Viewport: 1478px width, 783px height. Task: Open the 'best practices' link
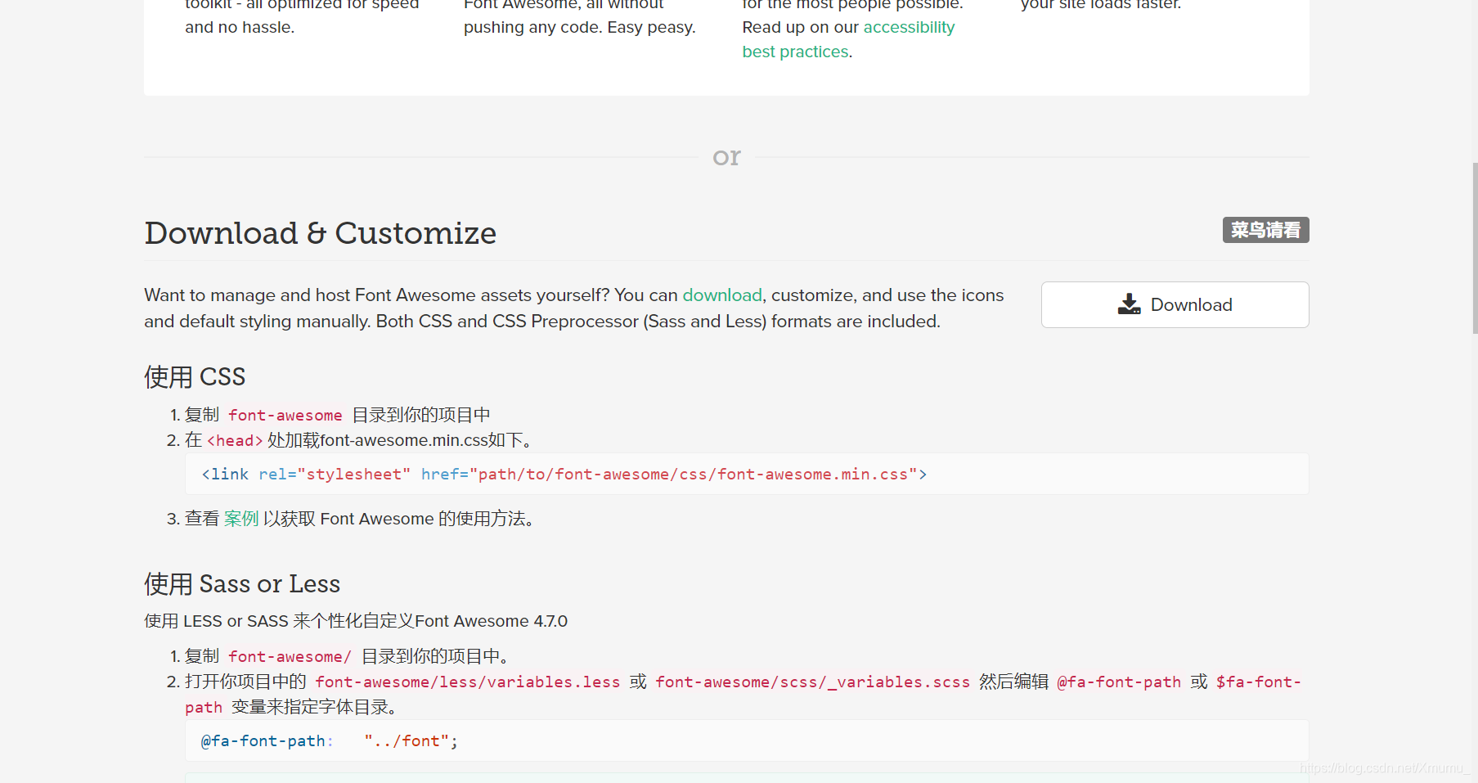[x=795, y=52]
